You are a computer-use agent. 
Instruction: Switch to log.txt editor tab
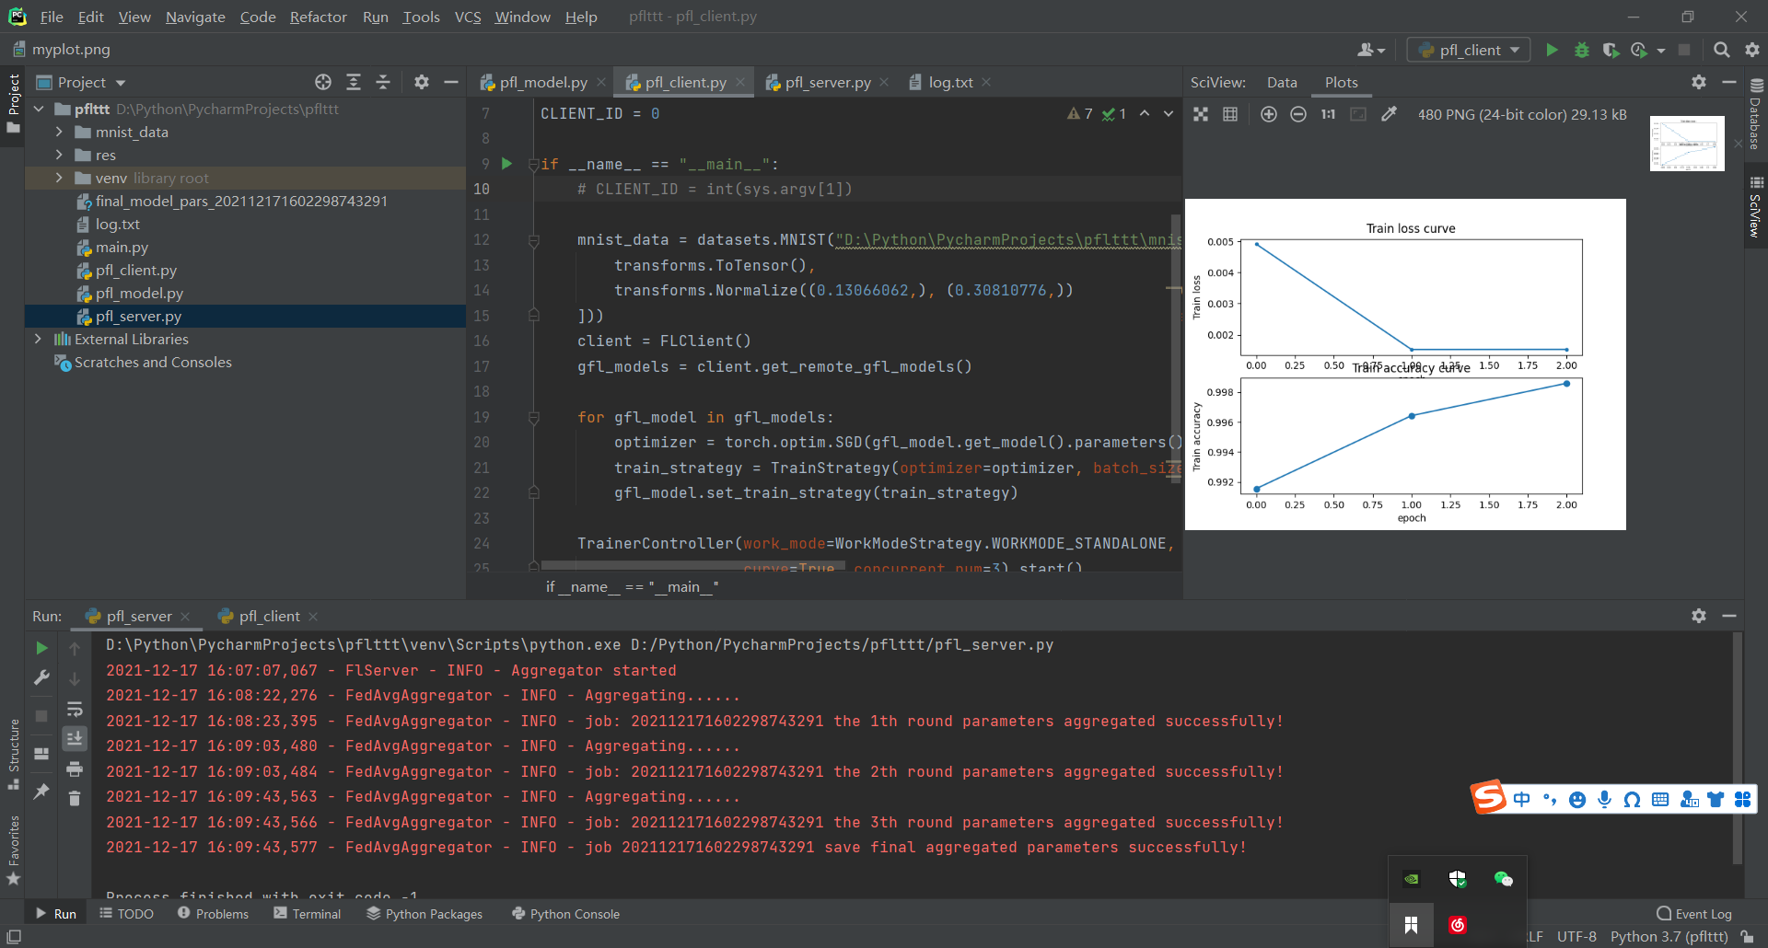pos(950,82)
